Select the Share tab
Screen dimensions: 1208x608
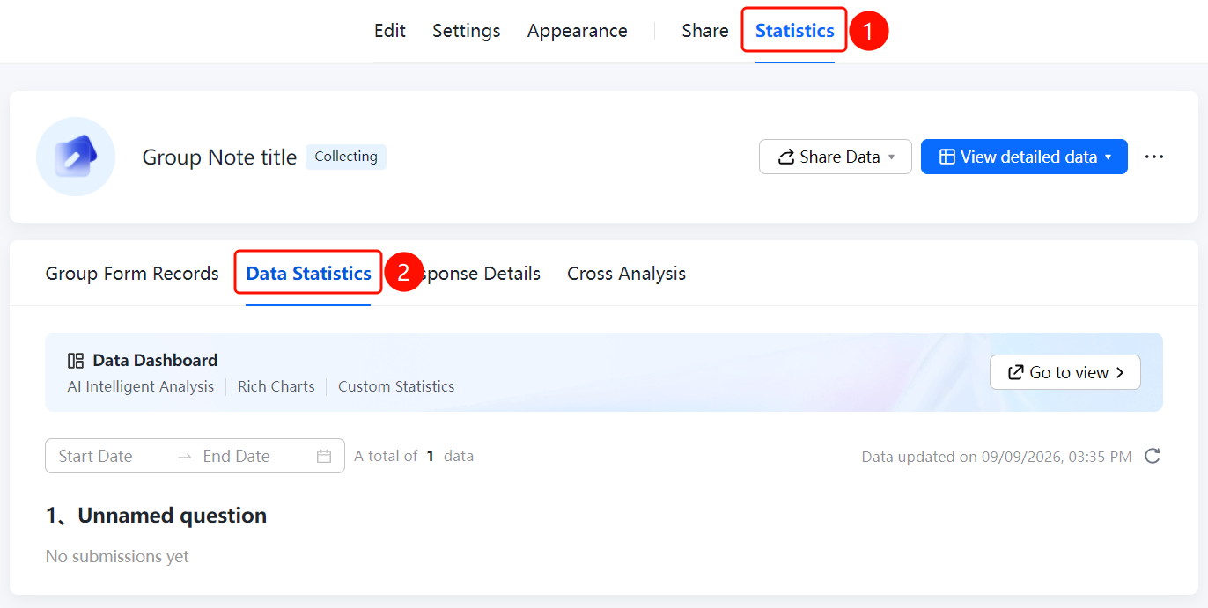705,31
